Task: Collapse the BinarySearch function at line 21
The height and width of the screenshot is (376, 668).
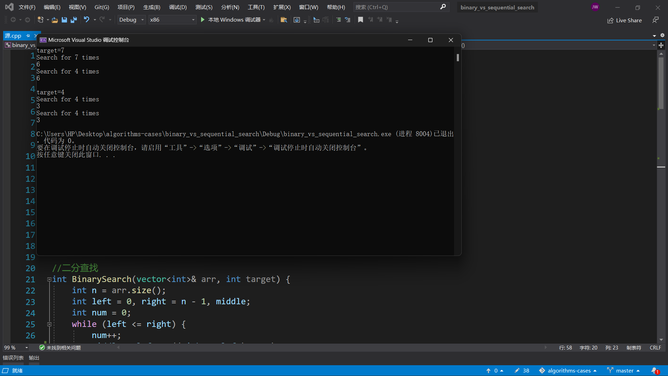Action: click(x=49, y=279)
